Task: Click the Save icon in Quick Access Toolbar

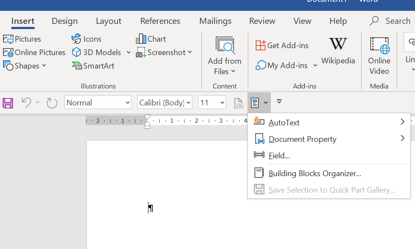Action: 8,103
